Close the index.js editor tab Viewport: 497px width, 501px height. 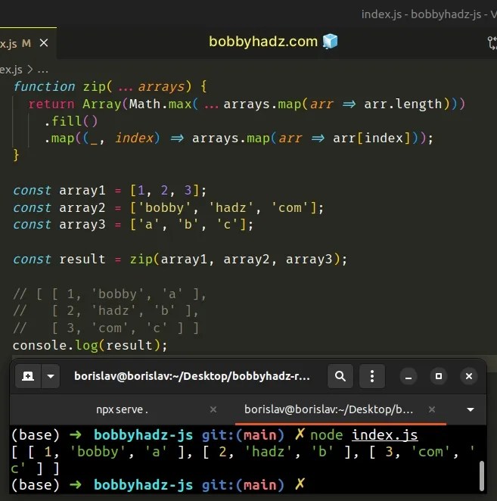point(44,43)
